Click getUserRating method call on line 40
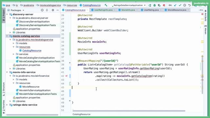 pyautogui.click(x=150, y=69)
